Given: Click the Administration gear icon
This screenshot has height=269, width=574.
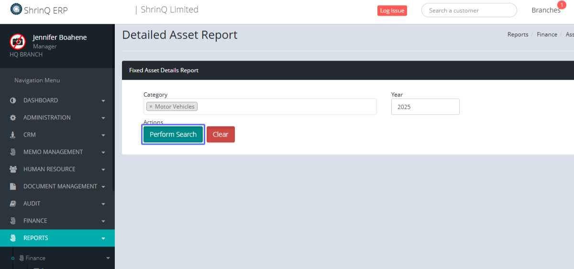Looking at the screenshot, I should pos(13,118).
